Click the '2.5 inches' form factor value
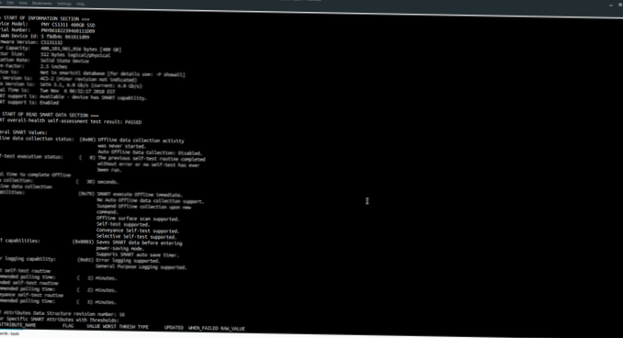Image resolution: width=623 pixels, height=338 pixels. click(x=53, y=67)
